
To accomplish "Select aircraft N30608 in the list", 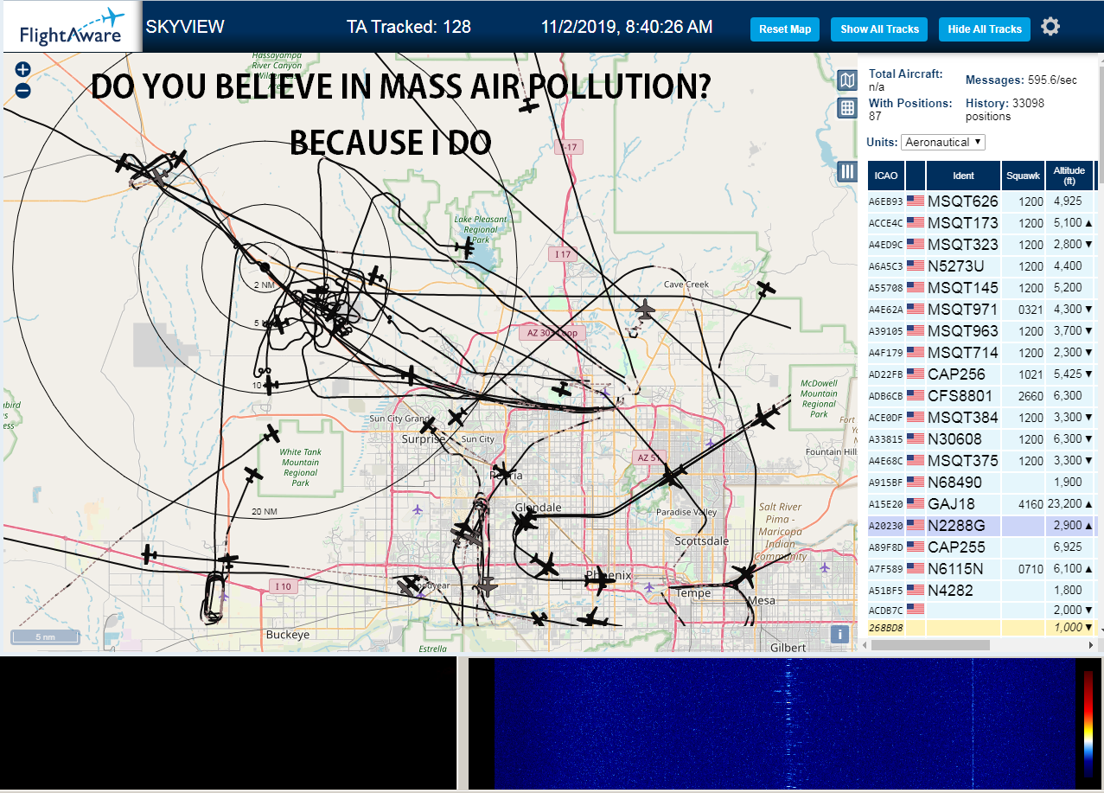I will coord(955,439).
